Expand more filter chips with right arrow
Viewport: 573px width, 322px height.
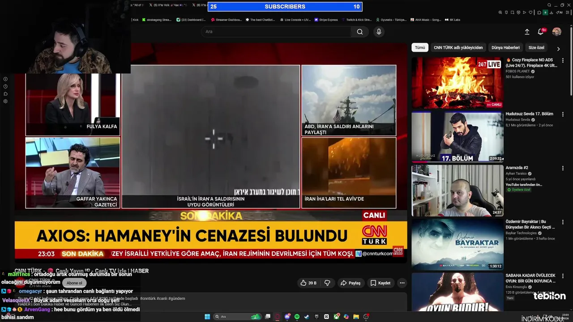point(558,48)
